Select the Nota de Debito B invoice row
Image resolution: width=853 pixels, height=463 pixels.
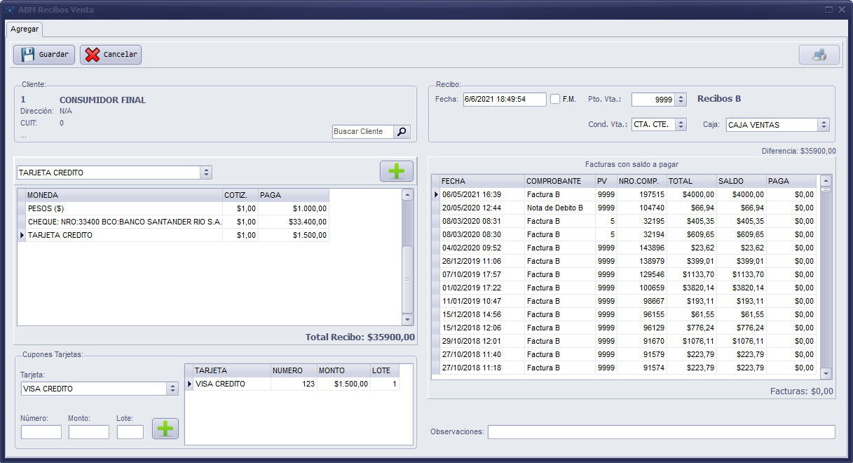tap(554, 208)
